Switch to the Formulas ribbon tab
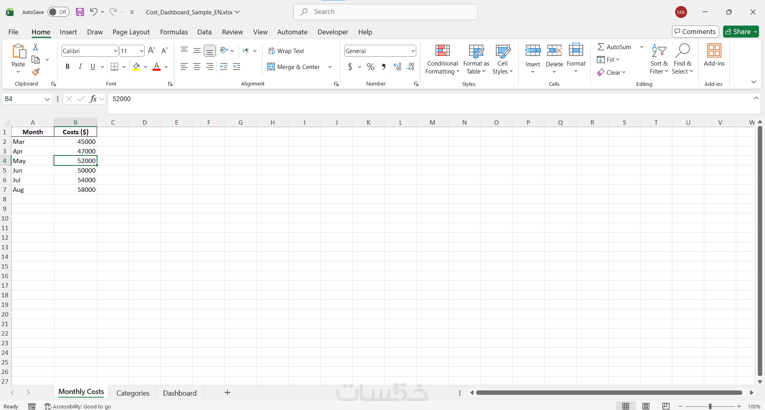765x410 pixels. pyautogui.click(x=174, y=32)
